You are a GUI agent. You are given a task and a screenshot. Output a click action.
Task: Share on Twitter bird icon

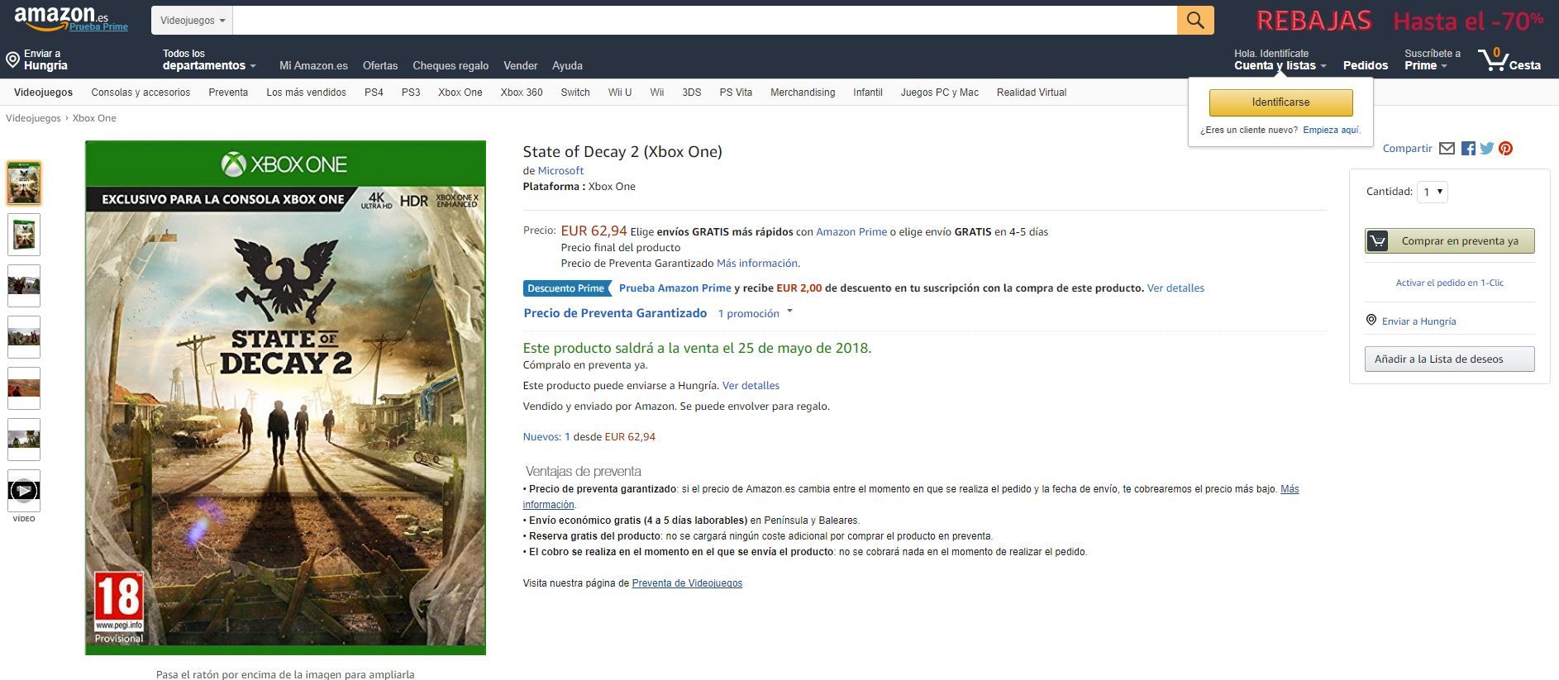(1487, 149)
